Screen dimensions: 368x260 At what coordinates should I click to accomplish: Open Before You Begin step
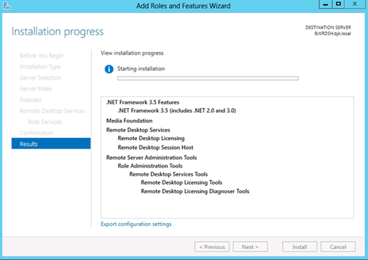click(x=42, y=55)
